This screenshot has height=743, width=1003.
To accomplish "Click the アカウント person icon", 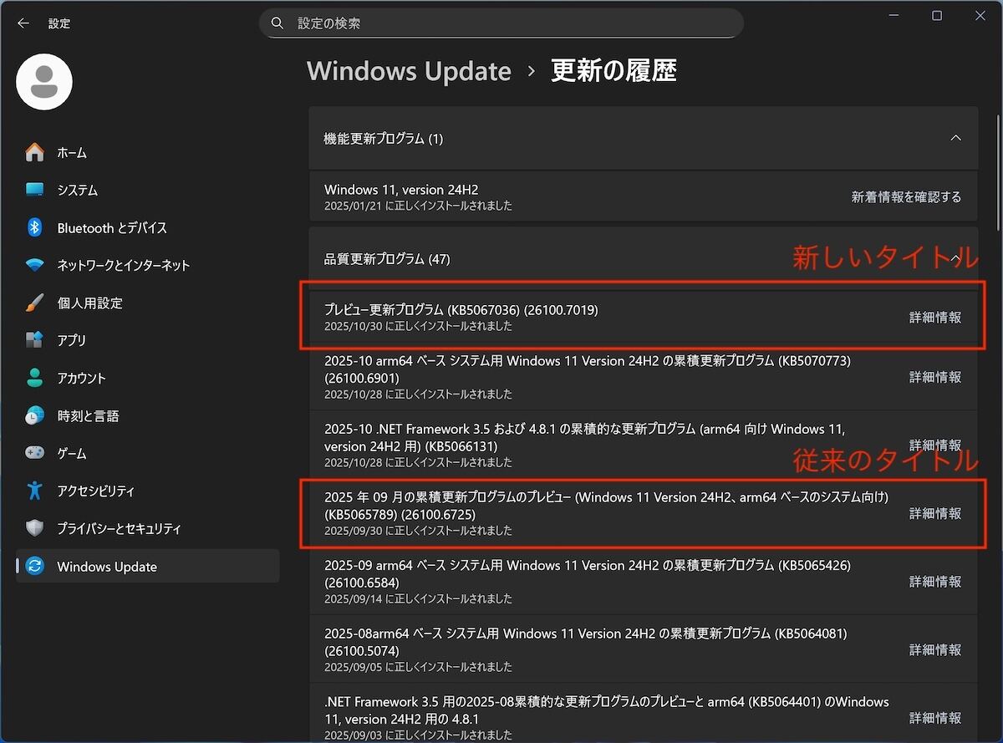I will pyautogui.click(x=34, y=378).
